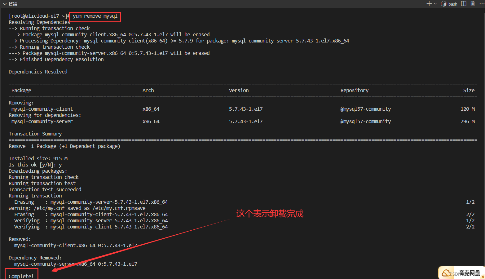Viewport: 485px width, 279px height.
Task: Split the terminal pane
Action: pos(464,4)
